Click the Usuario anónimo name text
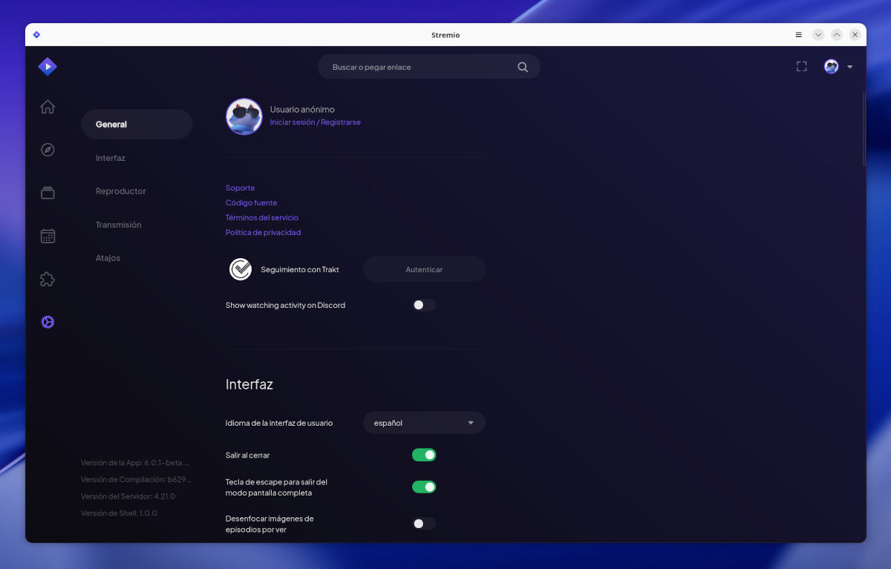The image size is (891, 569). (302, 109)
